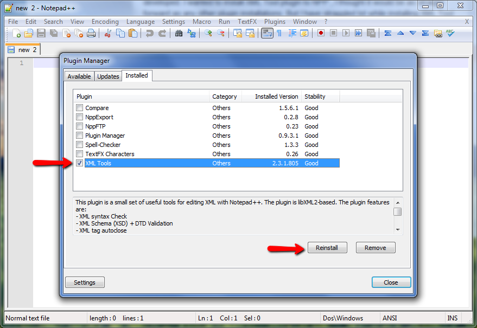
Task: Toggle the Word wrap toolbar icon
Action: (x=267, y=33)
